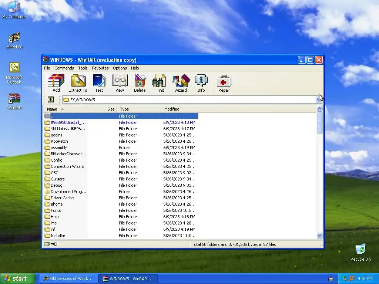Open the View tool in WinRAR
This screenshot has width=379, height=284.
[x=120, y=83]
